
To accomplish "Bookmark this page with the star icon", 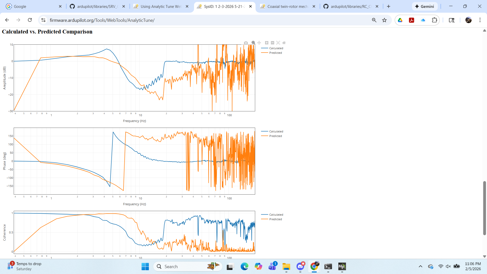I will (x=385, y=20).
